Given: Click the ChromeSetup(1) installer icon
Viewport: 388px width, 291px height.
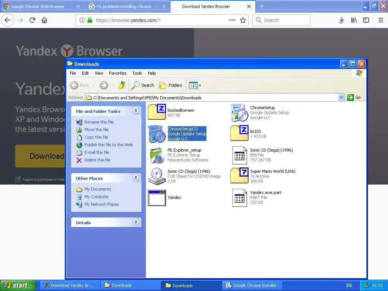Looking at the screenshot, I should tap(157, 134).
